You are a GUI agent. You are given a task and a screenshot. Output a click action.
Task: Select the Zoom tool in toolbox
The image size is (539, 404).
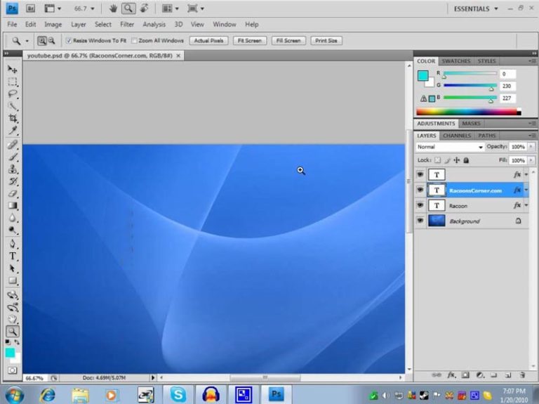[13, 332]
